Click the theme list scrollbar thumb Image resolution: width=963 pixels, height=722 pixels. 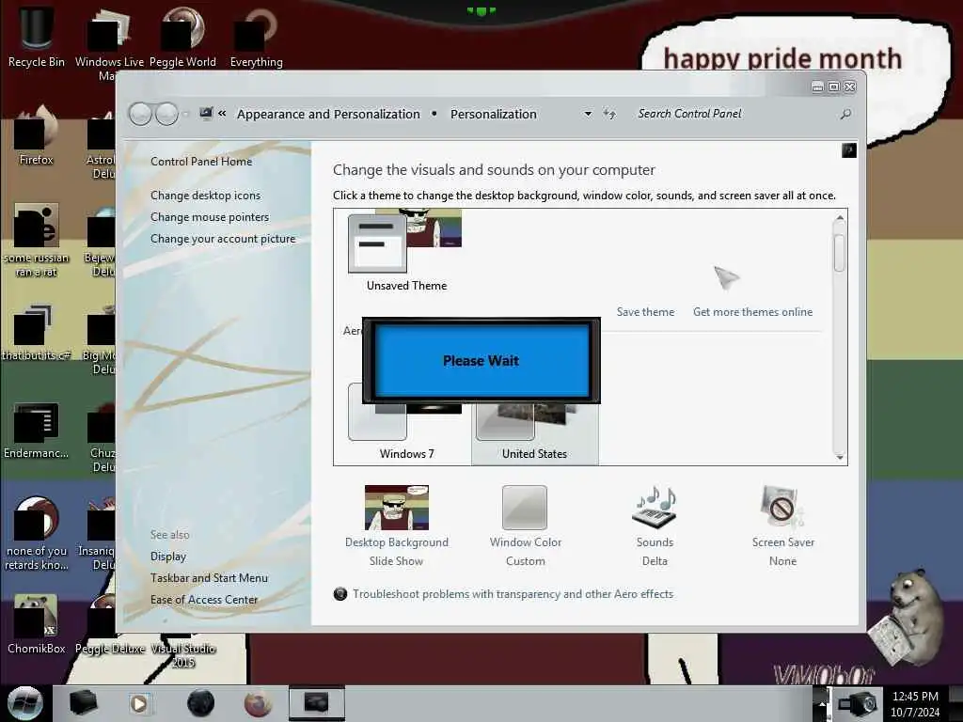(840, 252)
